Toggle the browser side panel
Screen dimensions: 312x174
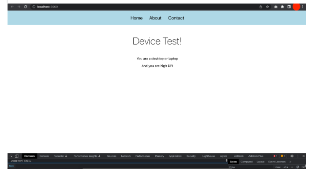(x=289, y=7)
